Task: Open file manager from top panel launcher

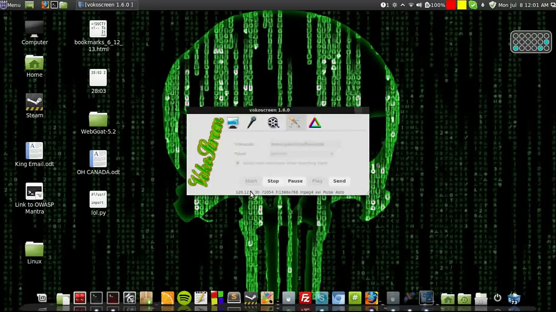Action: (x=63, y=5)
